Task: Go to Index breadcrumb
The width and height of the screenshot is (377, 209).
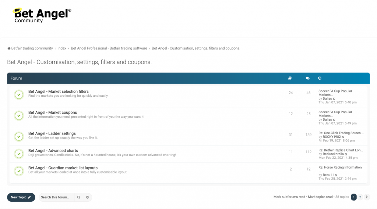Action: pos(62,48)
